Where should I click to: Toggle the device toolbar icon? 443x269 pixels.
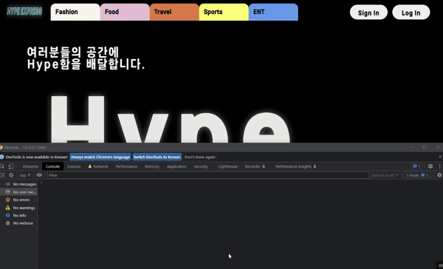coord(10,166)
